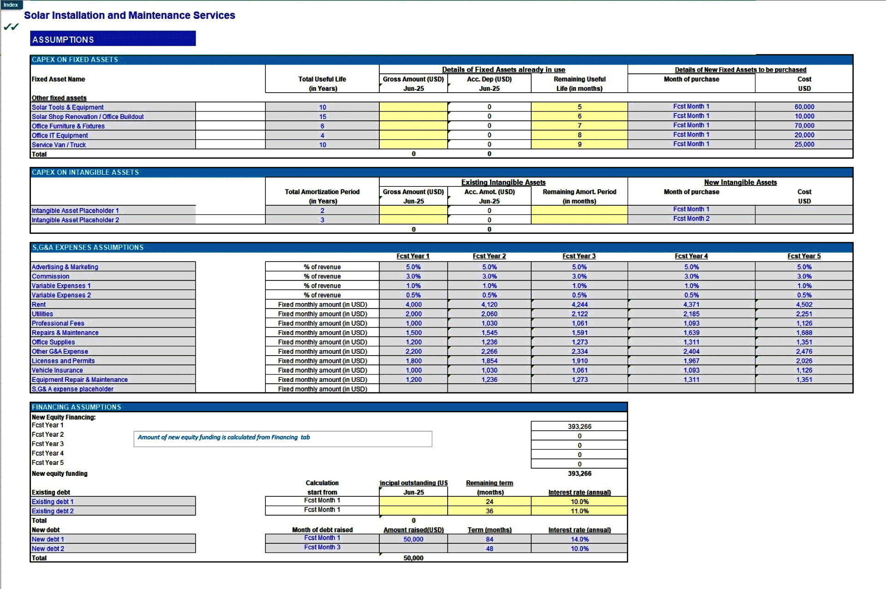Select Solar Tools useful life value 10
Viewport: 886px width, 589px height.
point(322,107)
